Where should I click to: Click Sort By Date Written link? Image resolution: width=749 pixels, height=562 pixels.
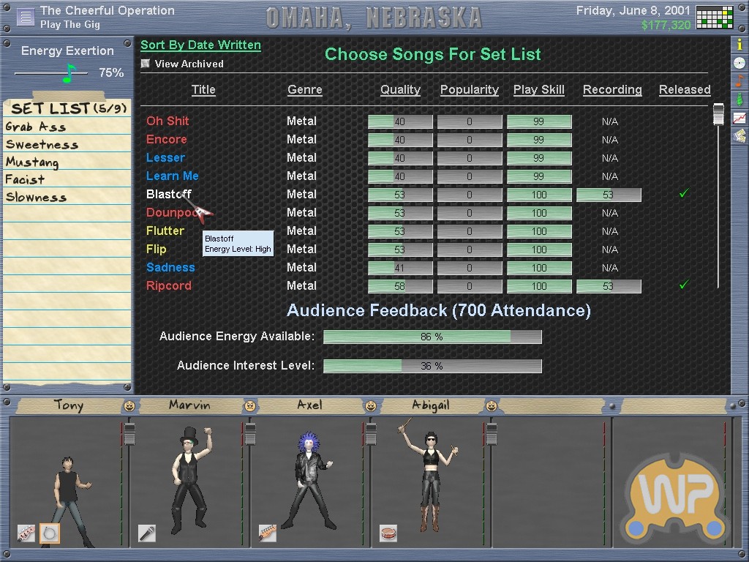coord(200,45)
